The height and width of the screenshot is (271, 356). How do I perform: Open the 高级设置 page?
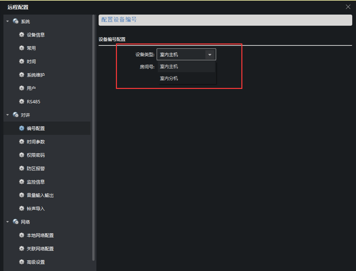click(x=36, y=262)
